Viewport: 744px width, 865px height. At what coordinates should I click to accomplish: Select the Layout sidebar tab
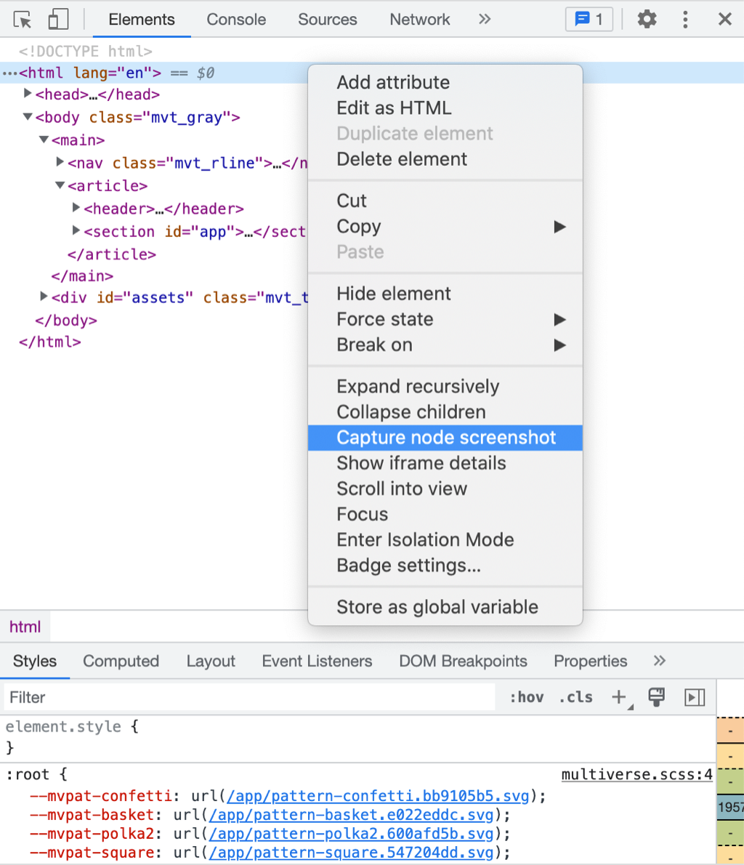[x=211, y=661]
